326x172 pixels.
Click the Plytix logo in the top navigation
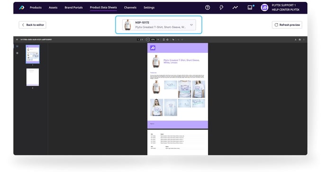(22, 8)
